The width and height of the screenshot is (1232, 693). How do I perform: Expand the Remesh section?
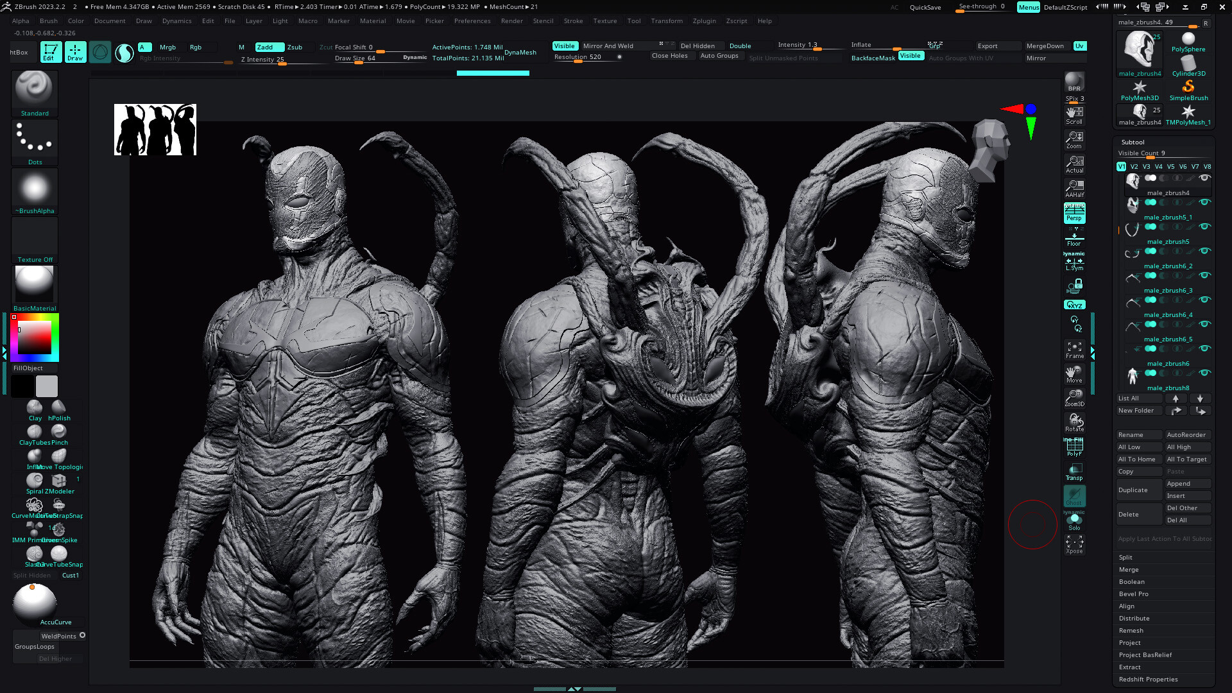click(x=1131, y=631)
